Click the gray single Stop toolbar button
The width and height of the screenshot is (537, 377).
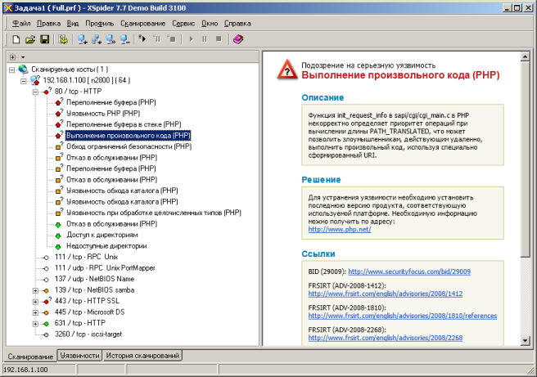219,39
